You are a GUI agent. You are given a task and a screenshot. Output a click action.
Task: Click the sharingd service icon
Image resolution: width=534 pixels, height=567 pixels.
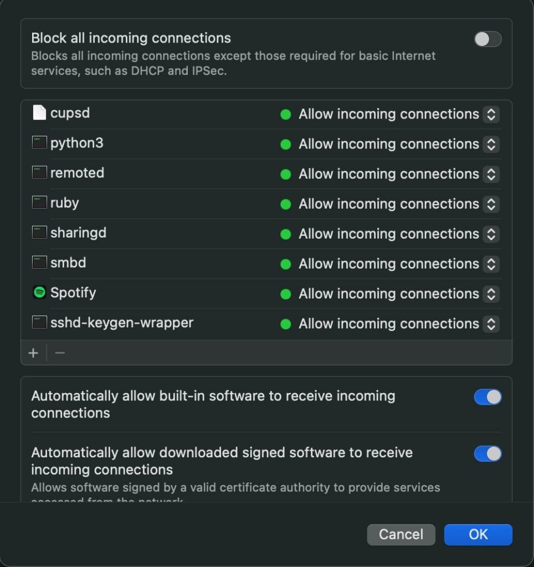(x=39, y=233)
